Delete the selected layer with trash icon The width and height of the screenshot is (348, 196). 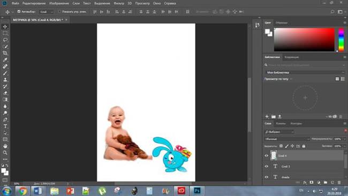pos(339,182)
